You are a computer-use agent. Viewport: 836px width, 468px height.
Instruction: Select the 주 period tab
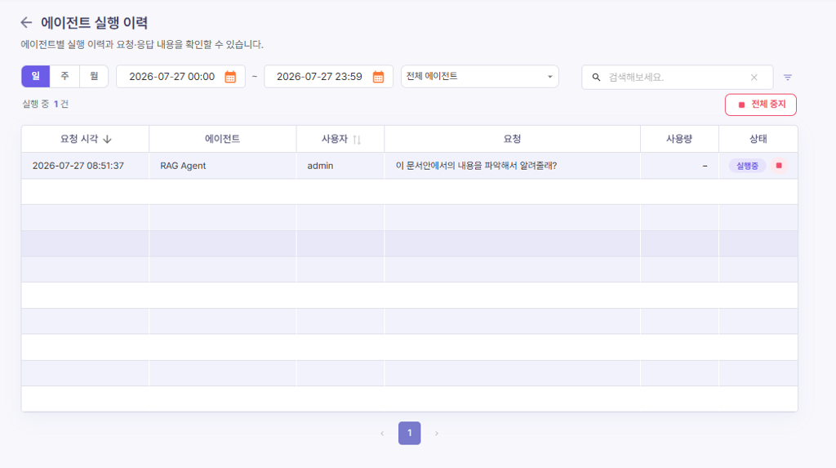pos(65,76)
